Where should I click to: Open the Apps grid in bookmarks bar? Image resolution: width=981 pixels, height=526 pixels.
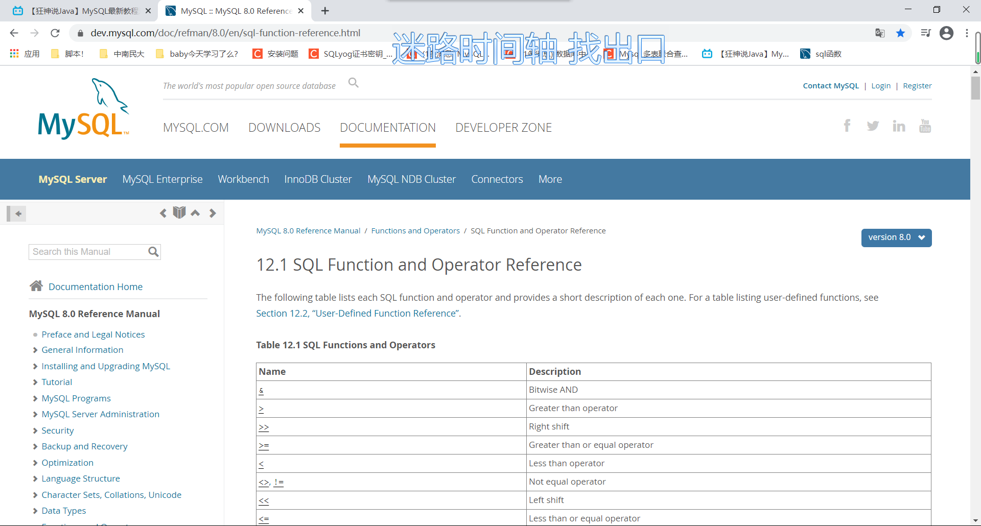14,54
